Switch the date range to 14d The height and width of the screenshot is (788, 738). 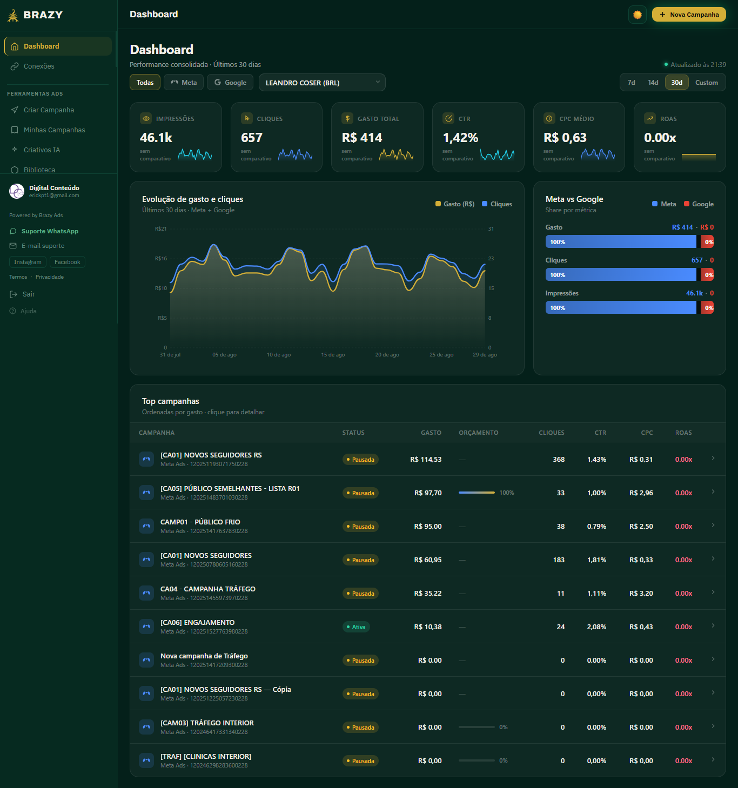[x=653, y=83]
